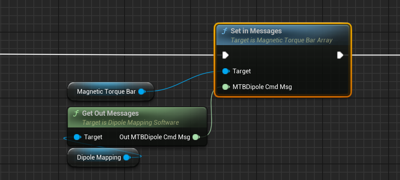Image resolution: width=400 pixels, height=180 pixels.
Task: Click the Dipole Mapping variable output pin
Action: point(127,158)
